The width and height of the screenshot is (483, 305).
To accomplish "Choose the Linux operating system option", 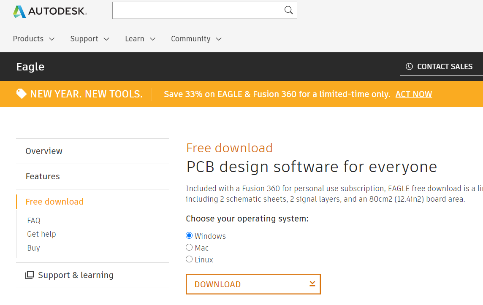I will (x=189, y=259).
